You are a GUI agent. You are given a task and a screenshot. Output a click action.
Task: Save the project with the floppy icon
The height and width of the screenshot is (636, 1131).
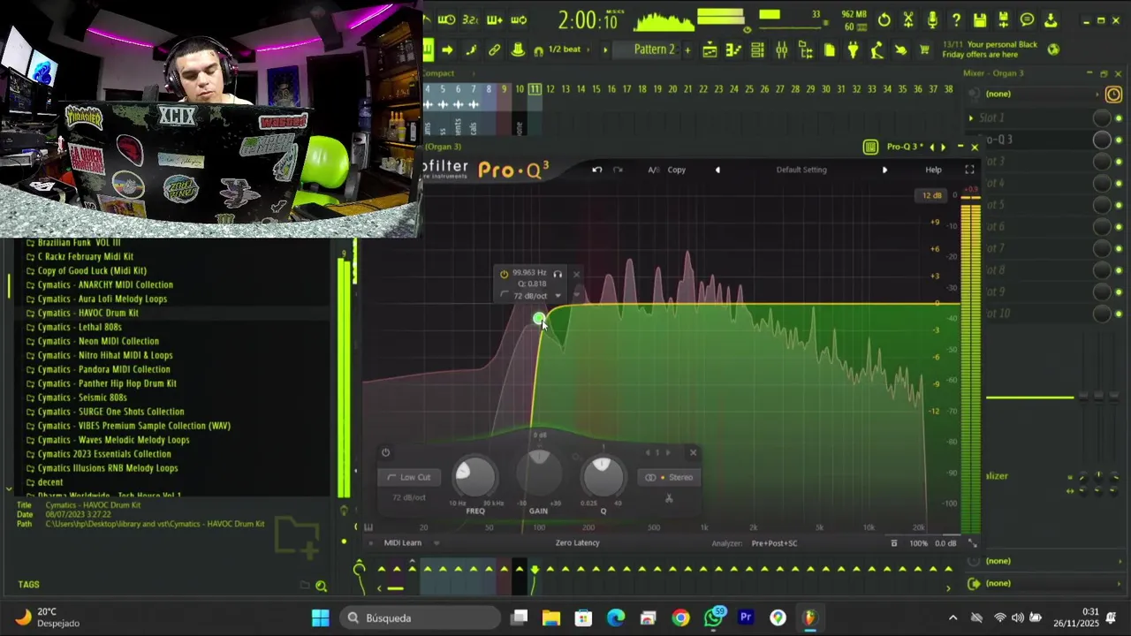click(x=980, y=20)
